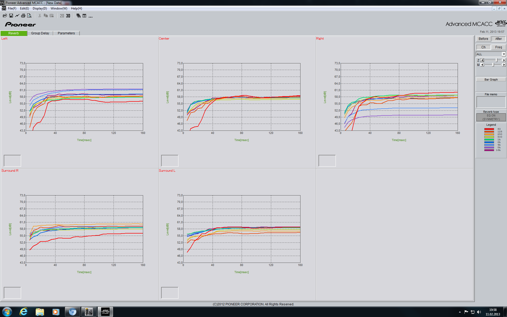This screenshot has height=317, width=507.
Task: Switch to Freq display mode
Action: (x=498, y=47)
